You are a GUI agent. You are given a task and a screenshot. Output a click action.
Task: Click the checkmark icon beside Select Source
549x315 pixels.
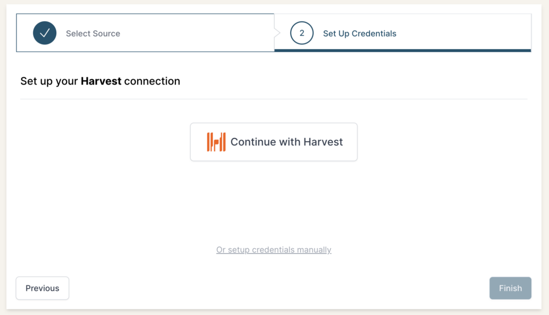click(x=44, y=33)
